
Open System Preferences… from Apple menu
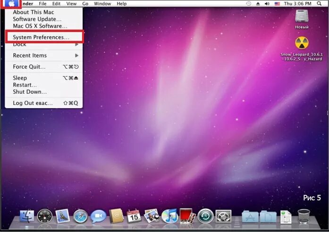point(43,37)
